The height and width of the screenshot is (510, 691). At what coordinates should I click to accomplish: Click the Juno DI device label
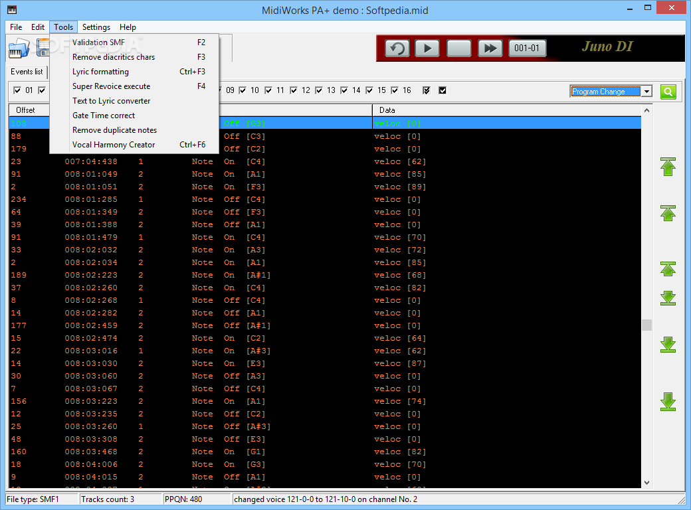point(607,46)
